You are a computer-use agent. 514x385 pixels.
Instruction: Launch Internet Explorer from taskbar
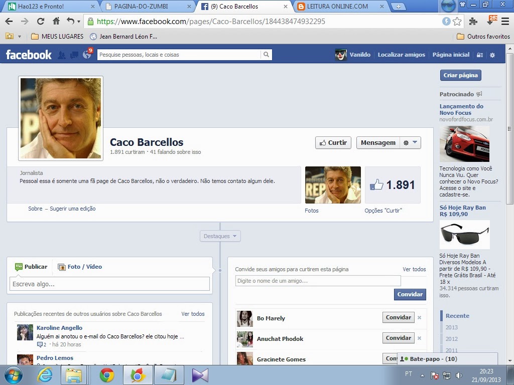point(45,375)
